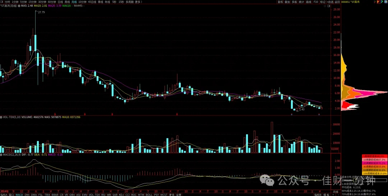The width and height of the screenshot is (388, 196).
Task: Add stock with +自选 button
Action: (x=330, y=2)
